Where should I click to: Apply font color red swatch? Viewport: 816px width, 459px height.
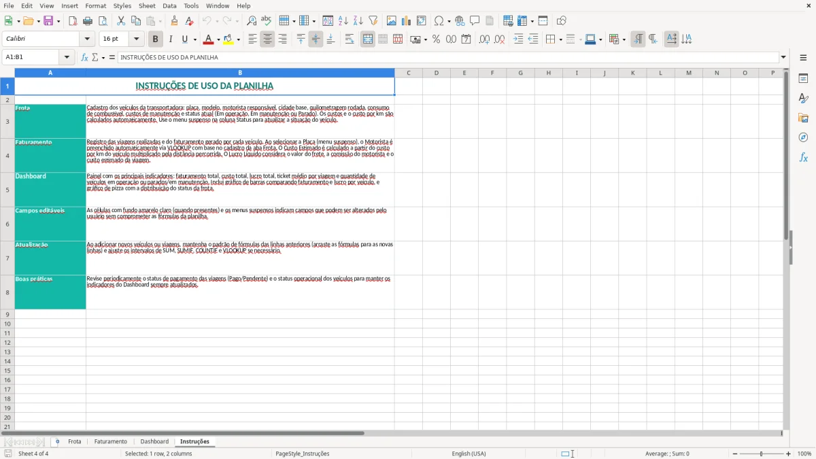209,39
